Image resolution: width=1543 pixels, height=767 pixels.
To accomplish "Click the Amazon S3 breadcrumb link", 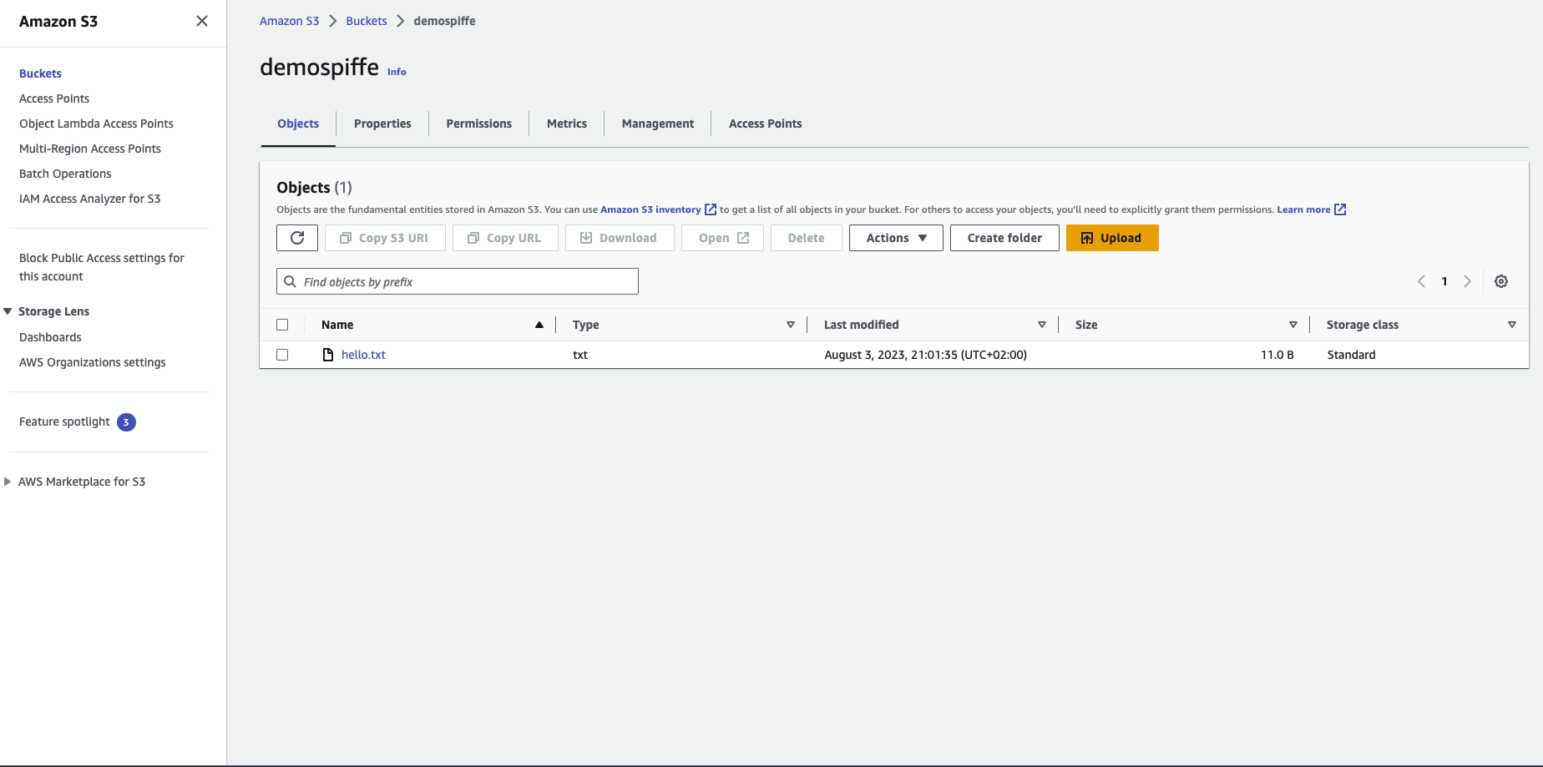I will tap(289, 21).
